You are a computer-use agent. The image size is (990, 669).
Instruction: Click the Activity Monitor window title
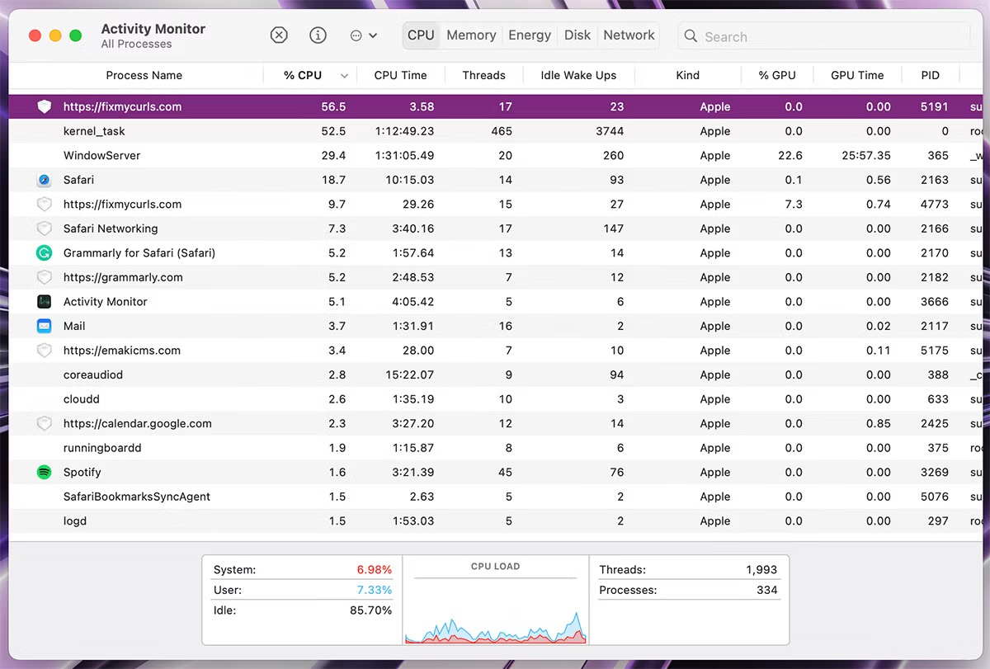click(153, 29)
